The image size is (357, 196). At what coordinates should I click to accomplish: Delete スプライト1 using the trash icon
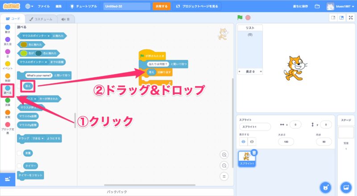click(x=254, y=152)
